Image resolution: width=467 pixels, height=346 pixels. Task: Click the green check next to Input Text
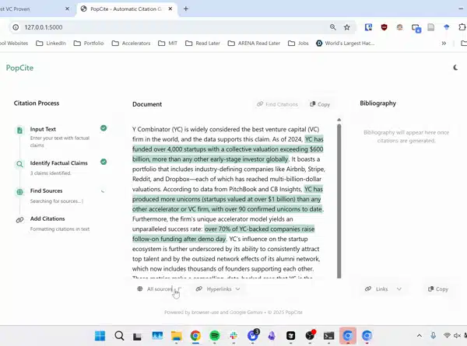coord(104,128)
